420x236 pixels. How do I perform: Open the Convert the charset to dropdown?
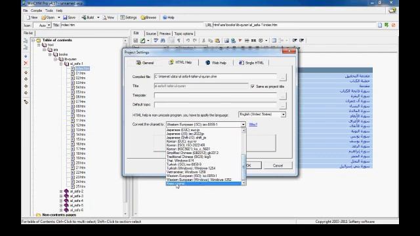pyautogui.click(x=243, y=125)
